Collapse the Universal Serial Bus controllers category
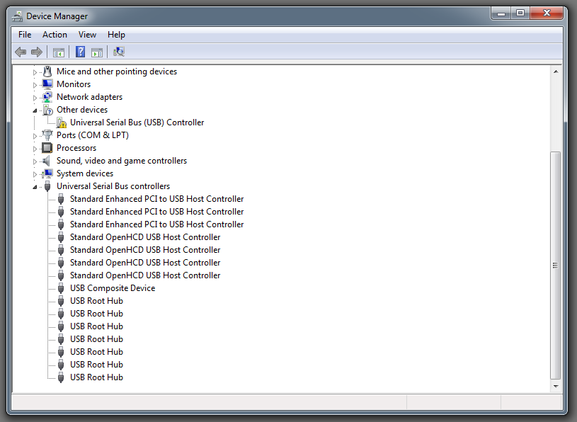 (x=35, y=187)
